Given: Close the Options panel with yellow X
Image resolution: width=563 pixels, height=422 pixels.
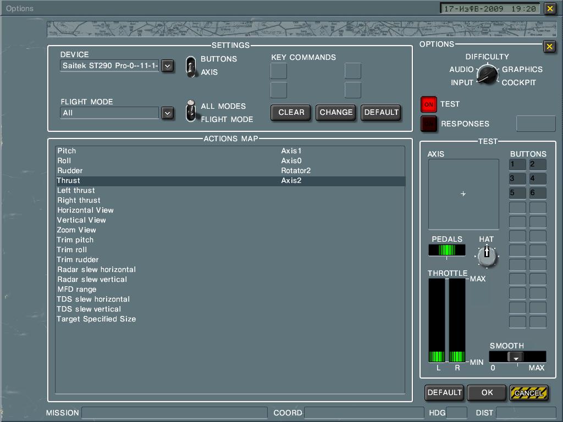Looking at the screenshot, I should 549,47.
